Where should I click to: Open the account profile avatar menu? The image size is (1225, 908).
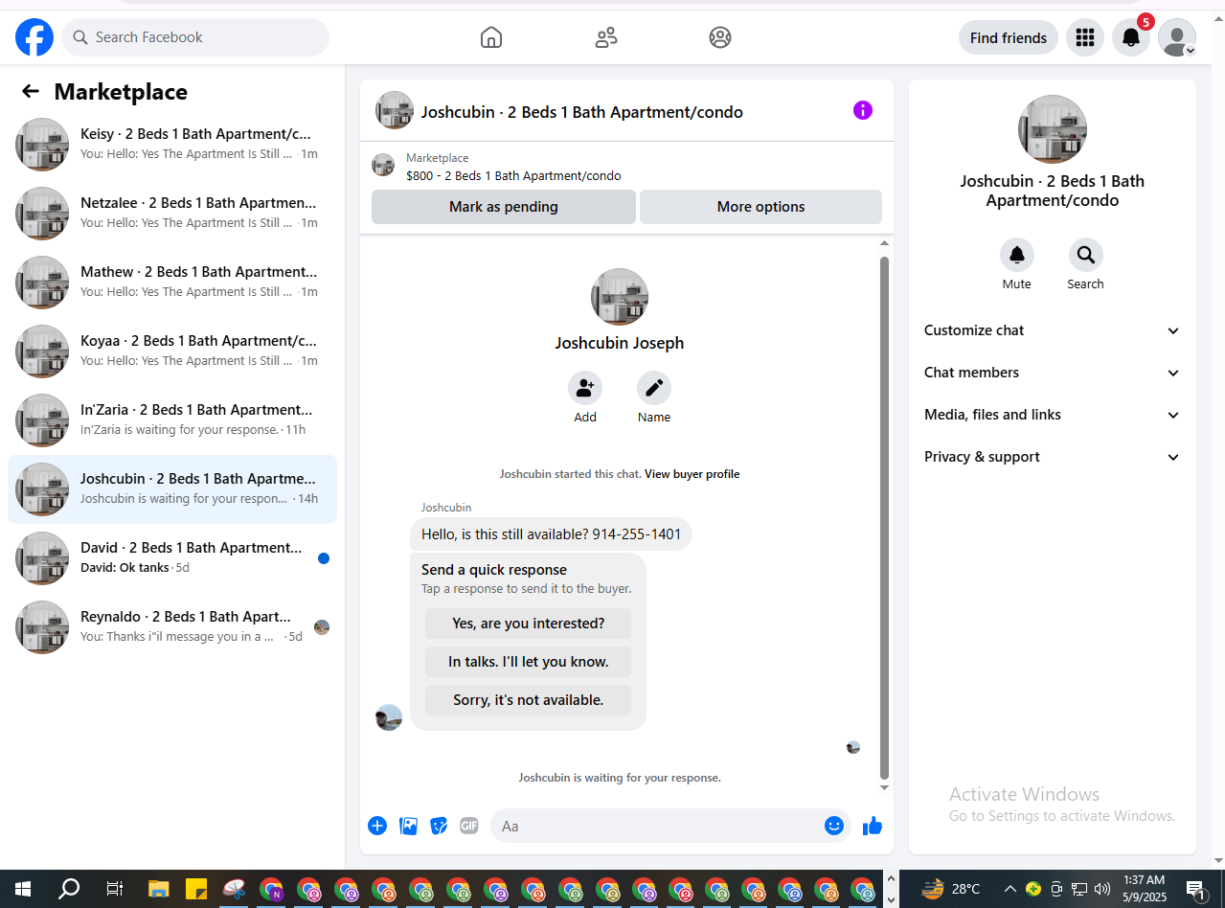(1177, 37)
